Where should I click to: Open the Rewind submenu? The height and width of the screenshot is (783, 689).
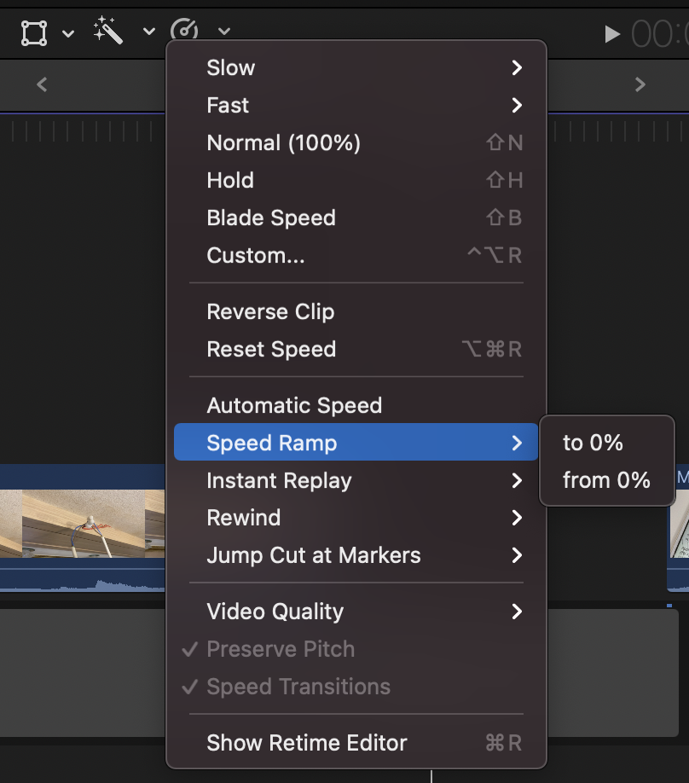356,518
